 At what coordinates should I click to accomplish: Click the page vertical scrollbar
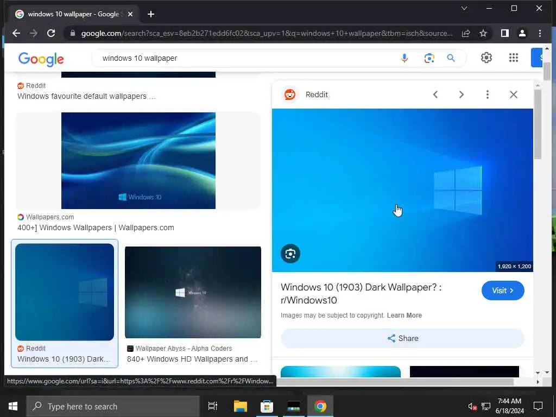point(547,71)
